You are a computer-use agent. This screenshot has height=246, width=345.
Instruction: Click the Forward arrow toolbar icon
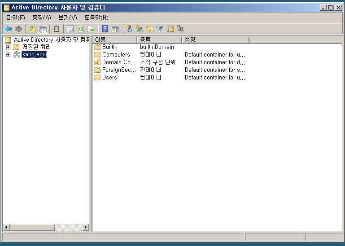click(18, 29)
